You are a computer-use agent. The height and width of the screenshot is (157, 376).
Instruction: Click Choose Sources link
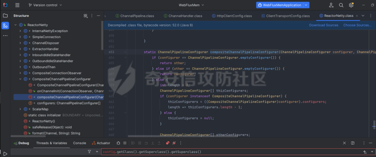coord(357,25)
